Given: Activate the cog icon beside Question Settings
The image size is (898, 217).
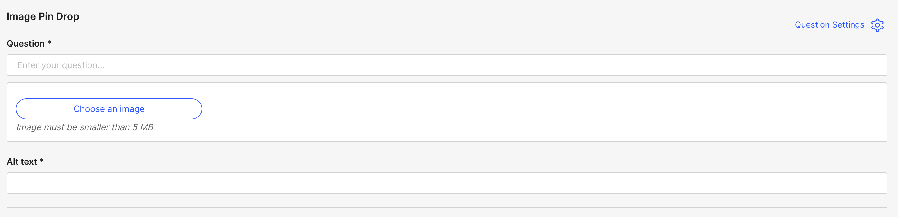Looking at the screenshot, I should 878,25.
